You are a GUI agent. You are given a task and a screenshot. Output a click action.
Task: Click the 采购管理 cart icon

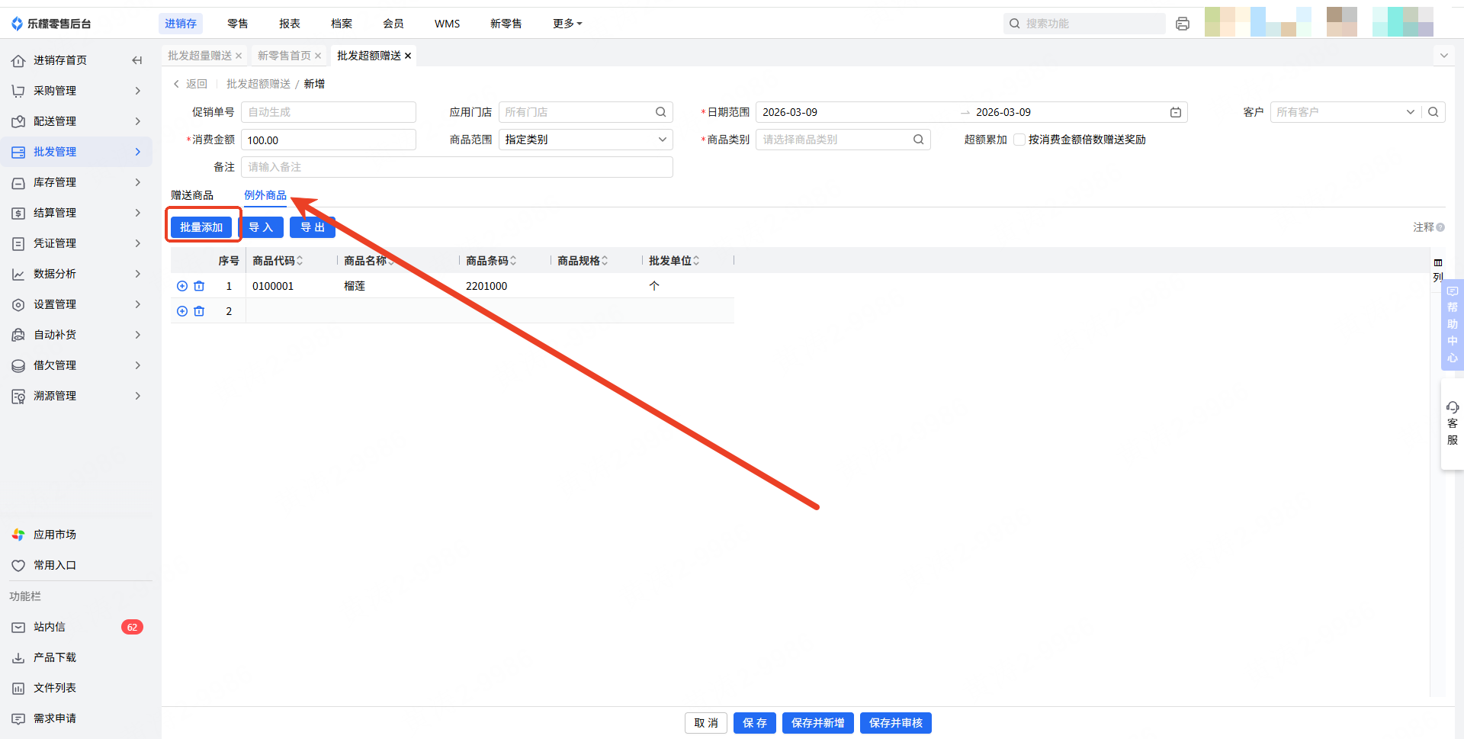pyautogui.click(x=18, y=91)
